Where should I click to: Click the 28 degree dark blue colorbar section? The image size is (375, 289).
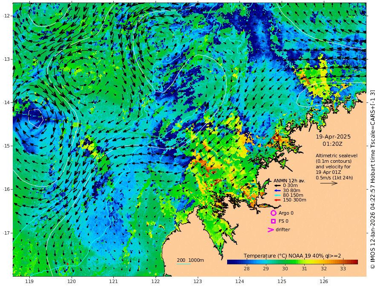click(x=247, y=262)
